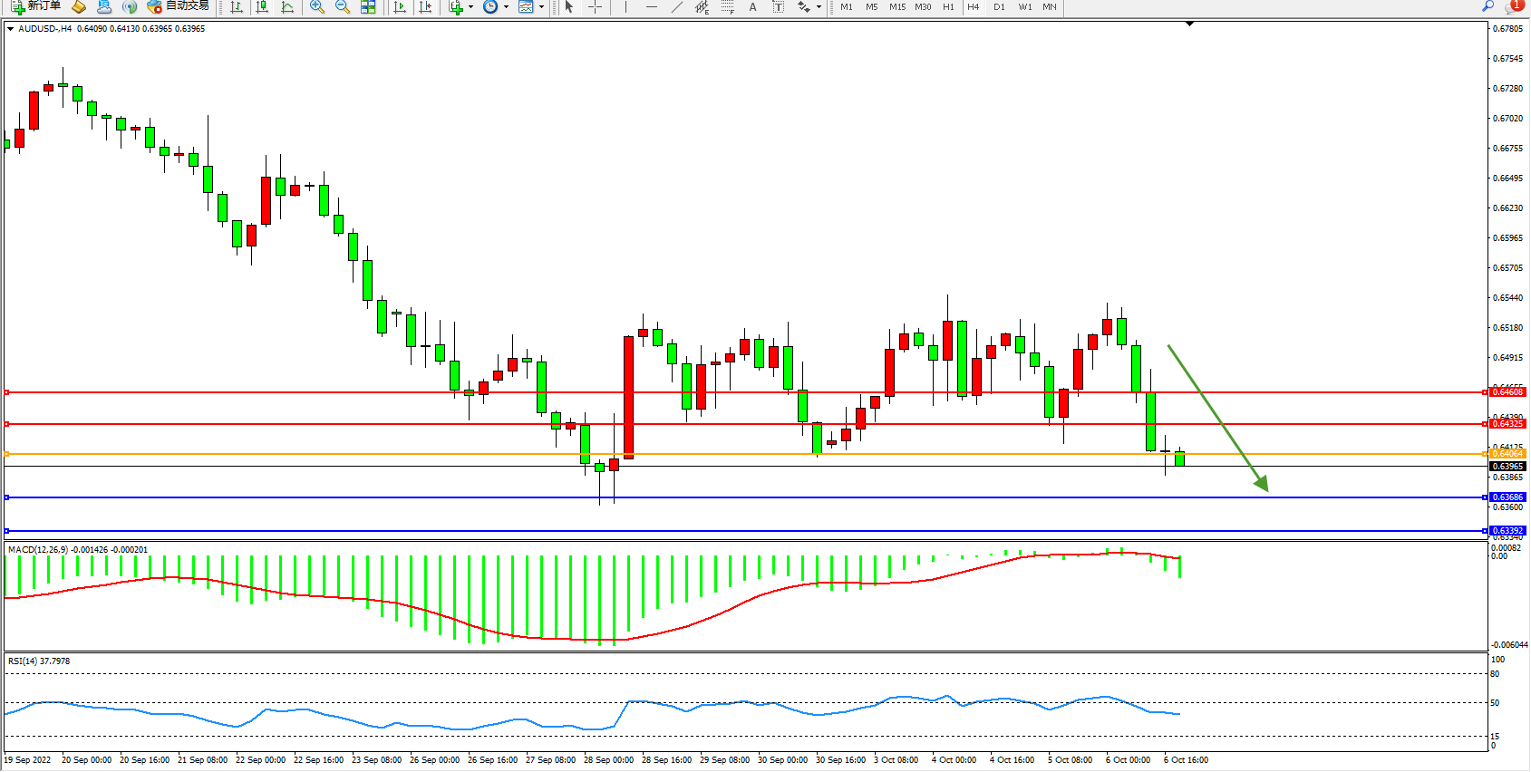Click the tile windows icon

click(x=368, y=6)
